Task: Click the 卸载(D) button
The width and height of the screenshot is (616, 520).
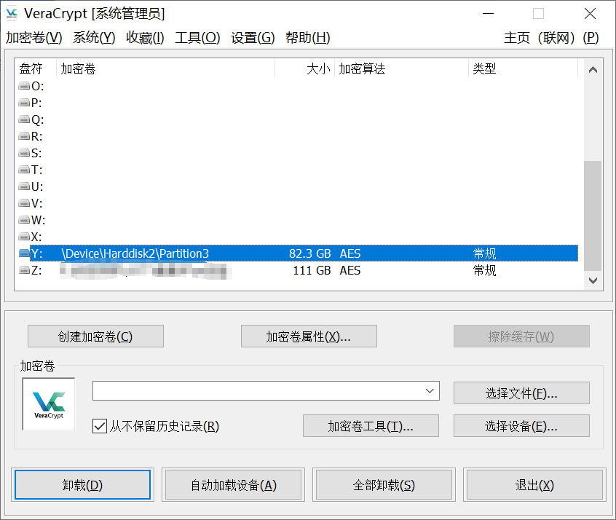Action: pyautogui.click(x=82, y=485)
